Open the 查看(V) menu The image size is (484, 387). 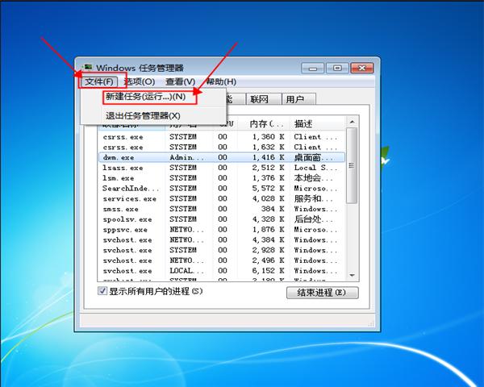coord(180,81)
